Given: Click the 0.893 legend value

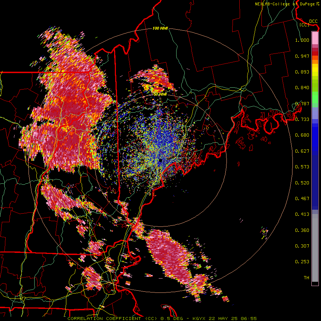Looking at the screenshot, I should 302,72.
